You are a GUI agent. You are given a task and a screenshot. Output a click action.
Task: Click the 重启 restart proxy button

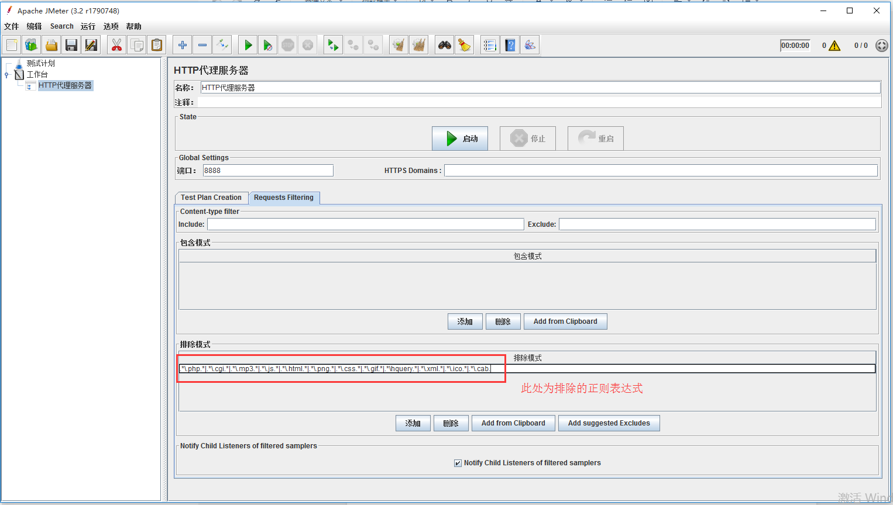coord(596,139)
